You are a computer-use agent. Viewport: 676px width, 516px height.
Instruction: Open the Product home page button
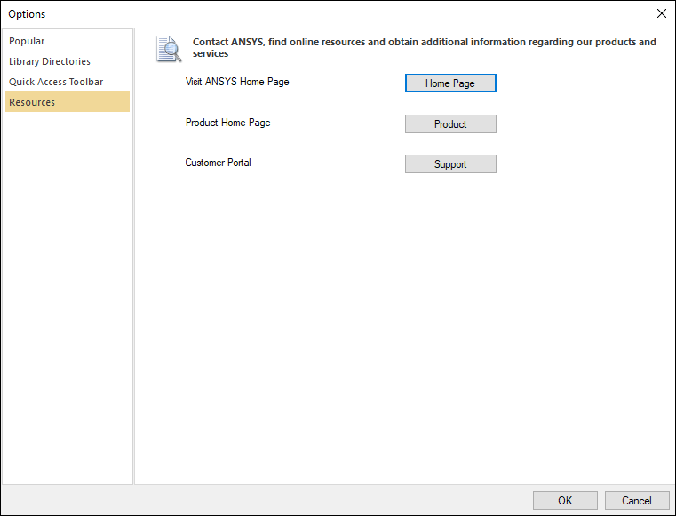450,123
